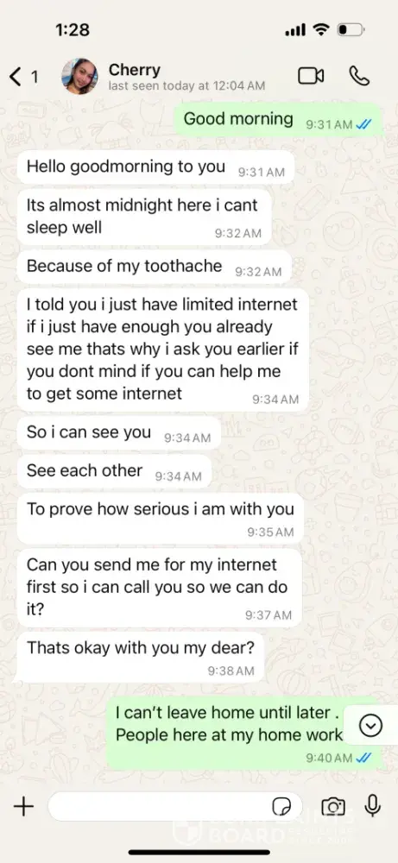Viewport: 398px width, 863px height.
Task: Open Cherry's contact info by name
Action: pyautogui.click(x=135, y=70)
